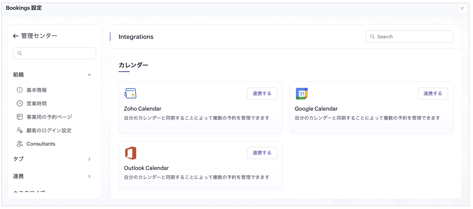Click the Consultants people icon
Viewport: 473px width, 209px height.
point(20,144)
